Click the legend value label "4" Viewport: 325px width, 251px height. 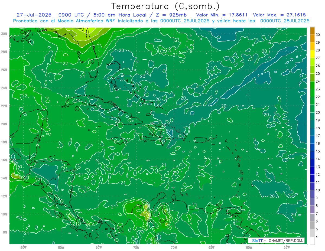(317, 237)
